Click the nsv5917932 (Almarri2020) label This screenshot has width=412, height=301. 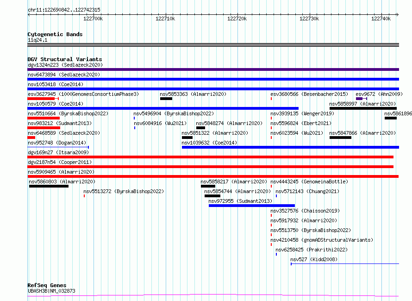(304, 220)
